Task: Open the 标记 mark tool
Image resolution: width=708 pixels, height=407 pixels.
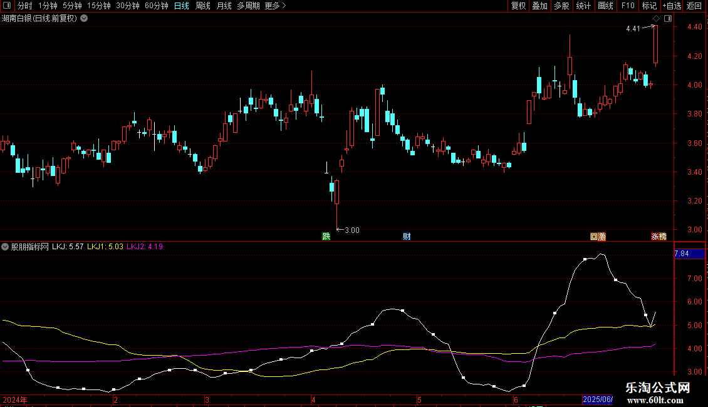Action: point(649,6)
